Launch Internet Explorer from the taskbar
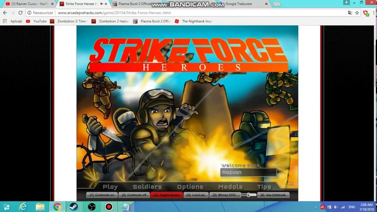This screenshot has height=212, width=377. point(23,207)
